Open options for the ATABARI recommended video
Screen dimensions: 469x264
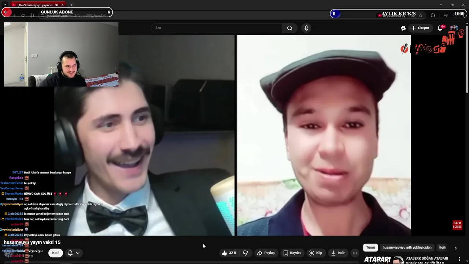point(459,259)
